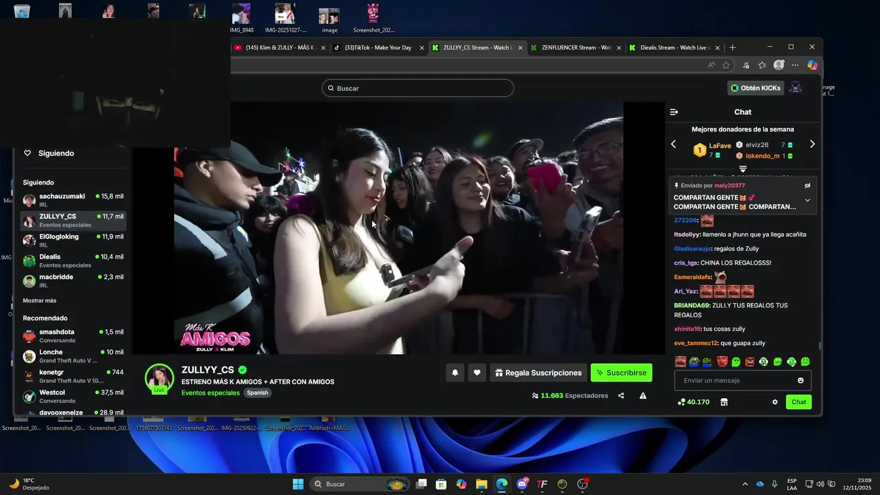Click the green Suscribirse button
880x495 pixels.
pyautogui.click(x=621, y=373)
